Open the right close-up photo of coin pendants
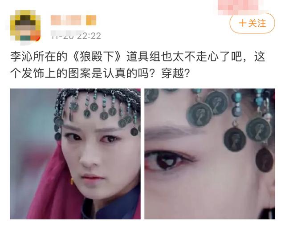 pyautogui.click(x=210, y=154)
